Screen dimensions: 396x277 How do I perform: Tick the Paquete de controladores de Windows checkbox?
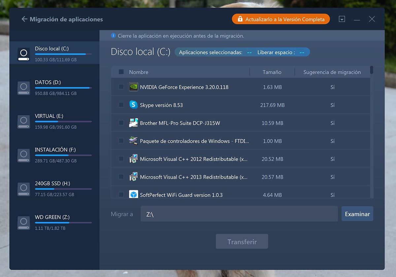(121, 141)
